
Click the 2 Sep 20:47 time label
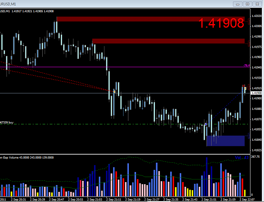pyautogui.click(x=57, y=199)
